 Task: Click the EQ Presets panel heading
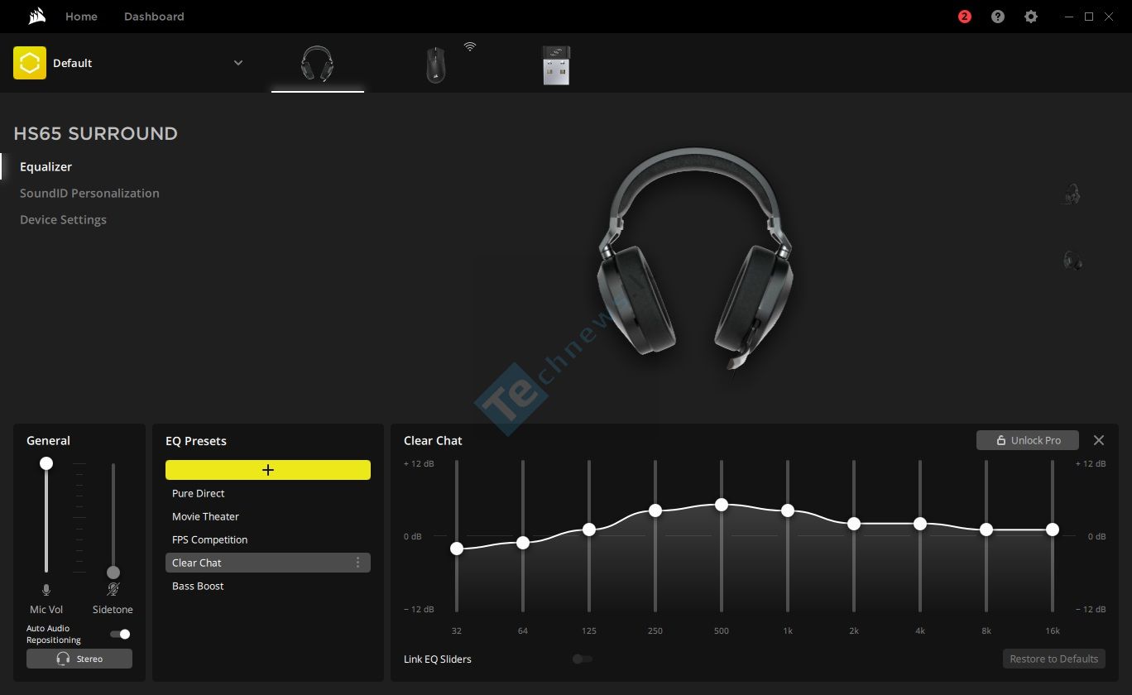click(196, 441)
